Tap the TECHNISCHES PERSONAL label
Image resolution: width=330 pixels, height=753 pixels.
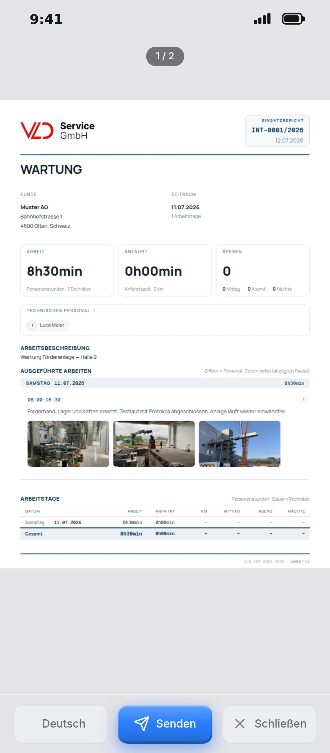(58, 310)
